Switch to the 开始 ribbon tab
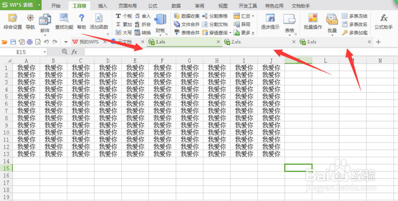Image resolution: width=398 pixels, height=201 pixels. [56, 6]
